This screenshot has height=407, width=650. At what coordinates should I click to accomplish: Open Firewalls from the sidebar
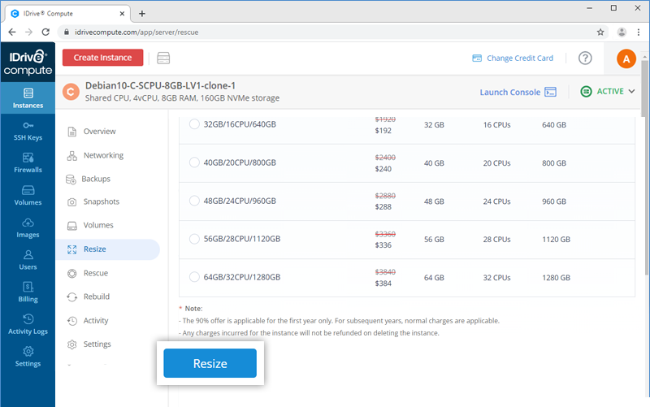[28, 163]
